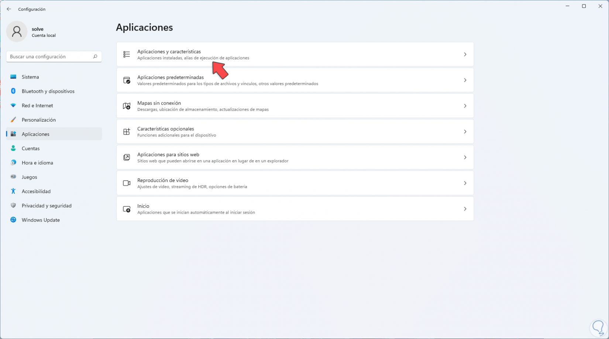
Task: Click the search magnifier icon
Action: (x=95, y=56)
